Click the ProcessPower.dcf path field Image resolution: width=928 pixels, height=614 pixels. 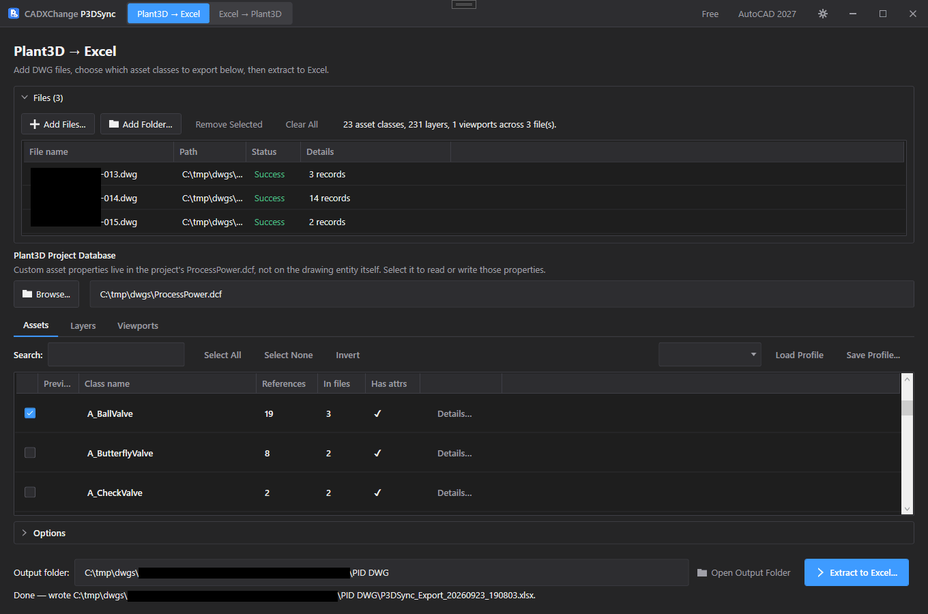coord(502,294)
